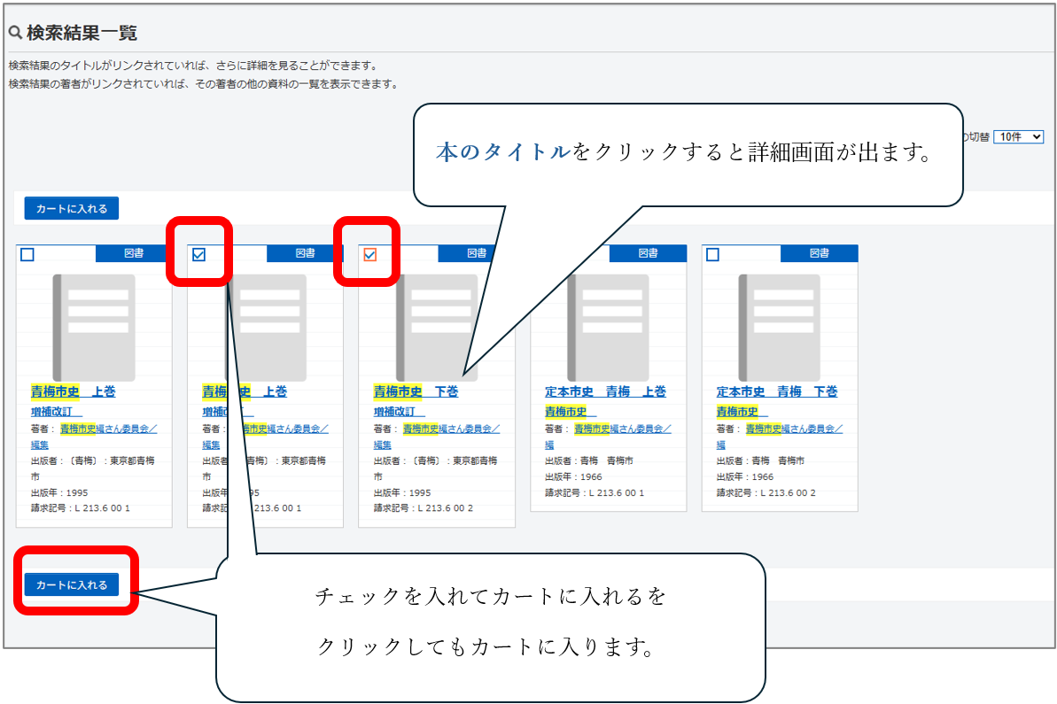Click the cover image of unchecked 青梅市史 上巻
This screenshot has width=1057, height=704.
94,328
